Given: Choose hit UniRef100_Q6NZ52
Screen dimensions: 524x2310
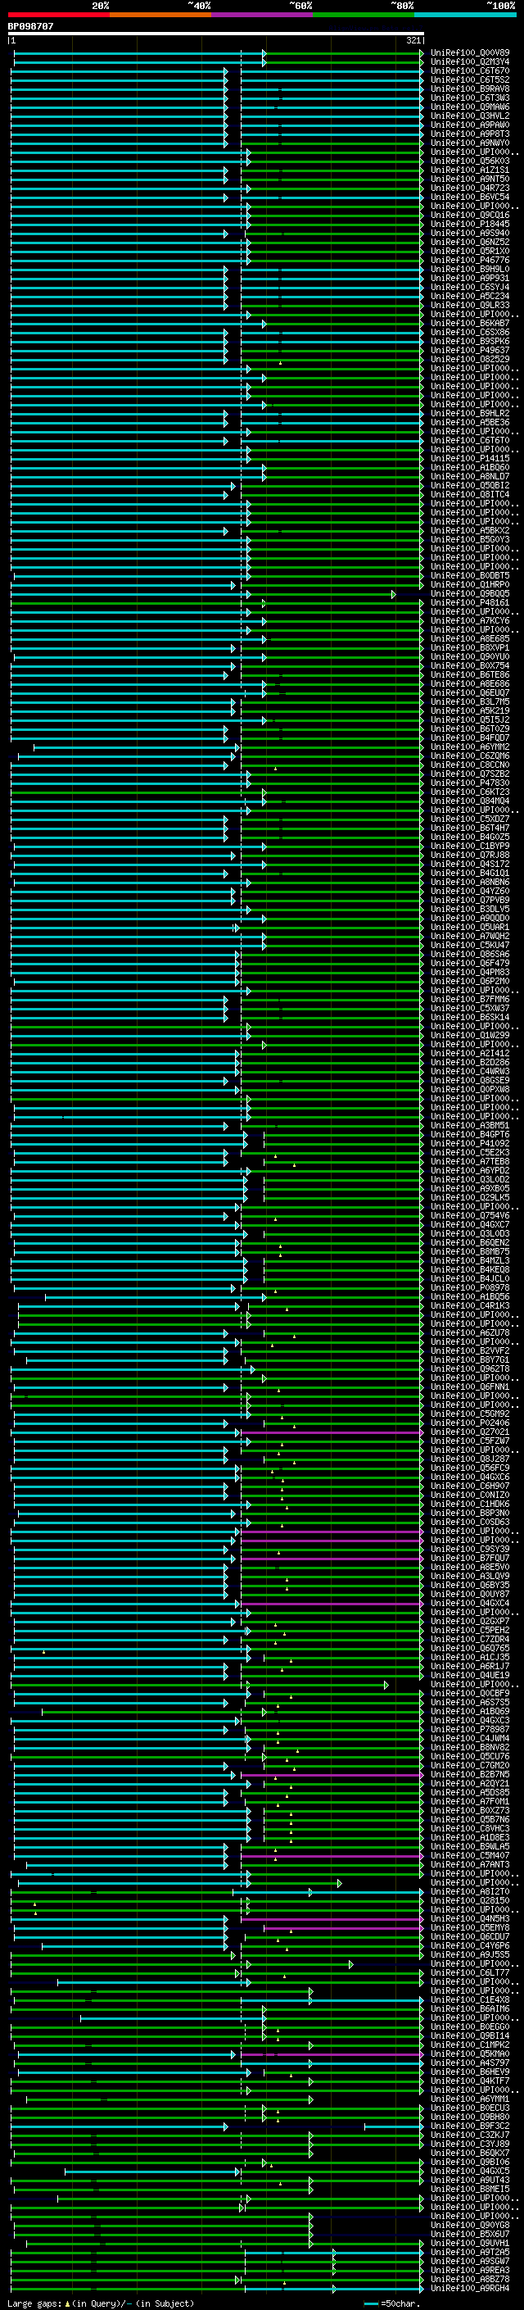Looking at the screenshot, I should click(x=470, y=242).
